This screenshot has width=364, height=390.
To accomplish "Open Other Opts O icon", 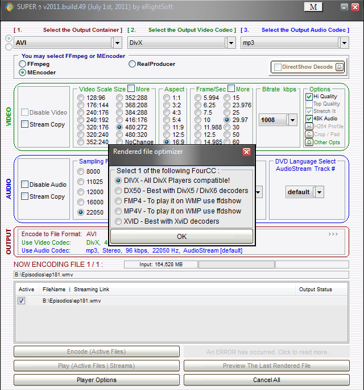I will tap(309, 142).
